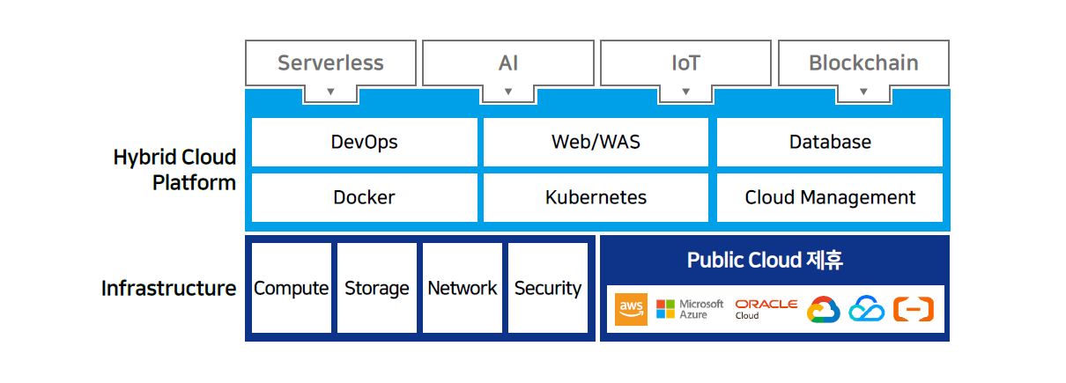The height and width of the screenshot is (383, 1066).
Task: Click the arrow below the IoT tab
Action: pyautogui.click(x=685, y=92)
